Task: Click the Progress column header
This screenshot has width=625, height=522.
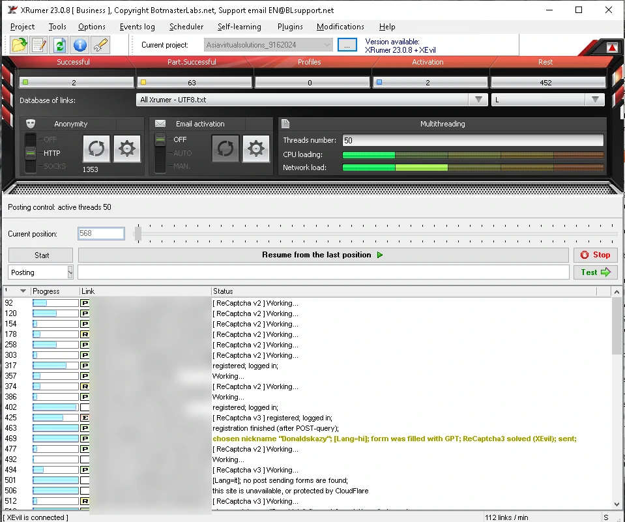Action: point(55,291)
